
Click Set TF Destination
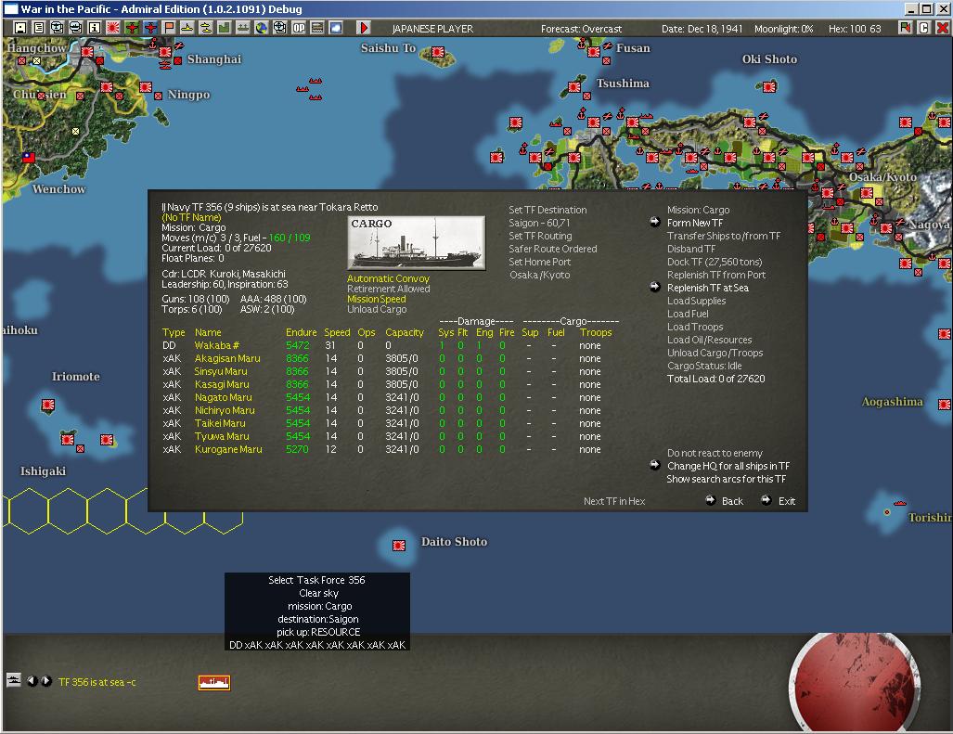[547, 210]
